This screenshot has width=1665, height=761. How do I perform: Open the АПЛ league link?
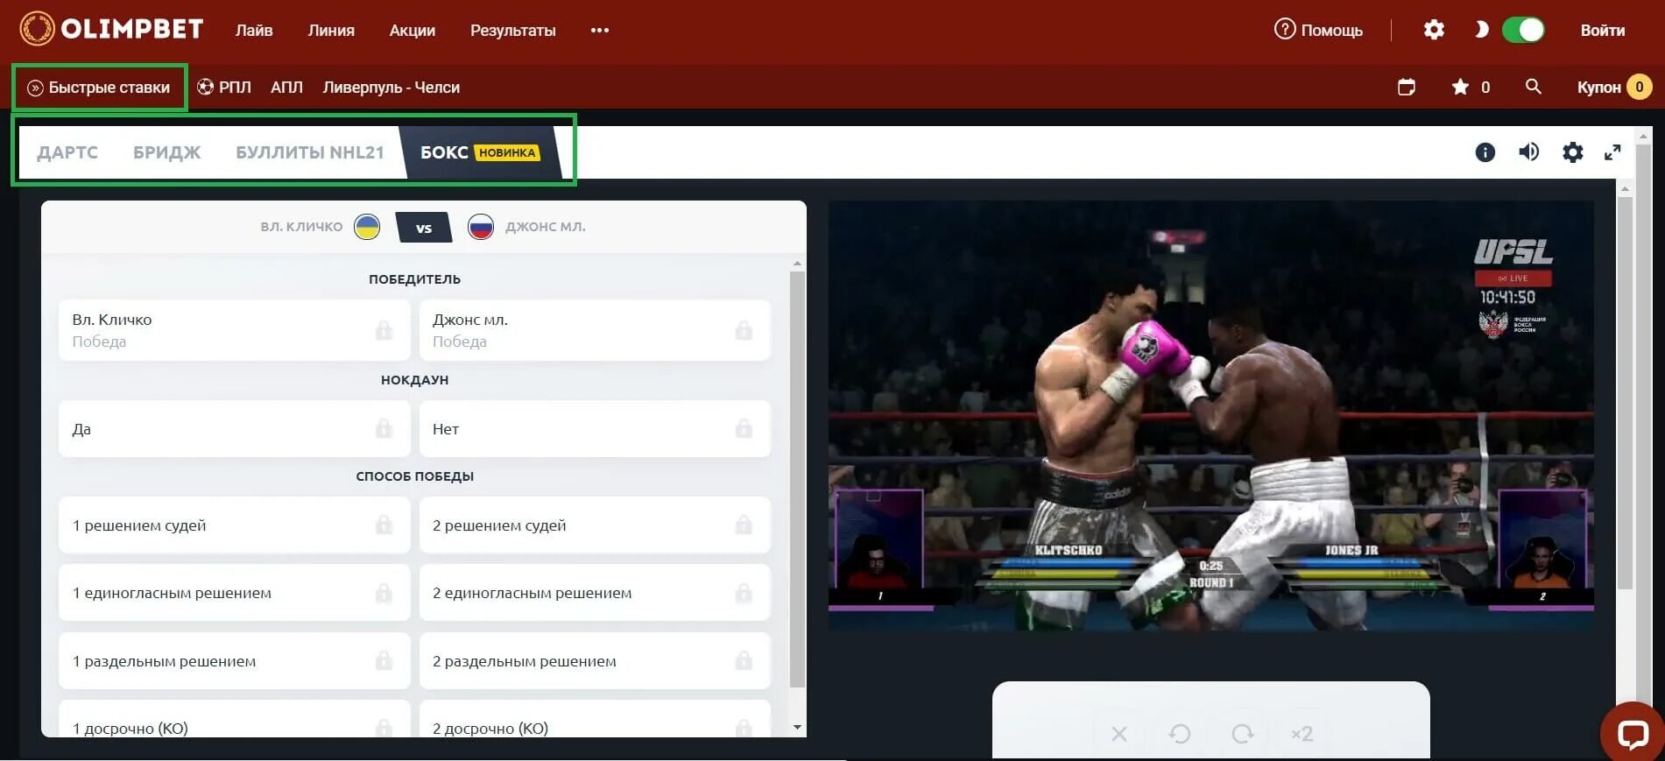286,88
